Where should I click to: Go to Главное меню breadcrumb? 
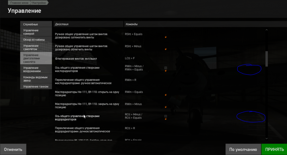coord(19,3)
